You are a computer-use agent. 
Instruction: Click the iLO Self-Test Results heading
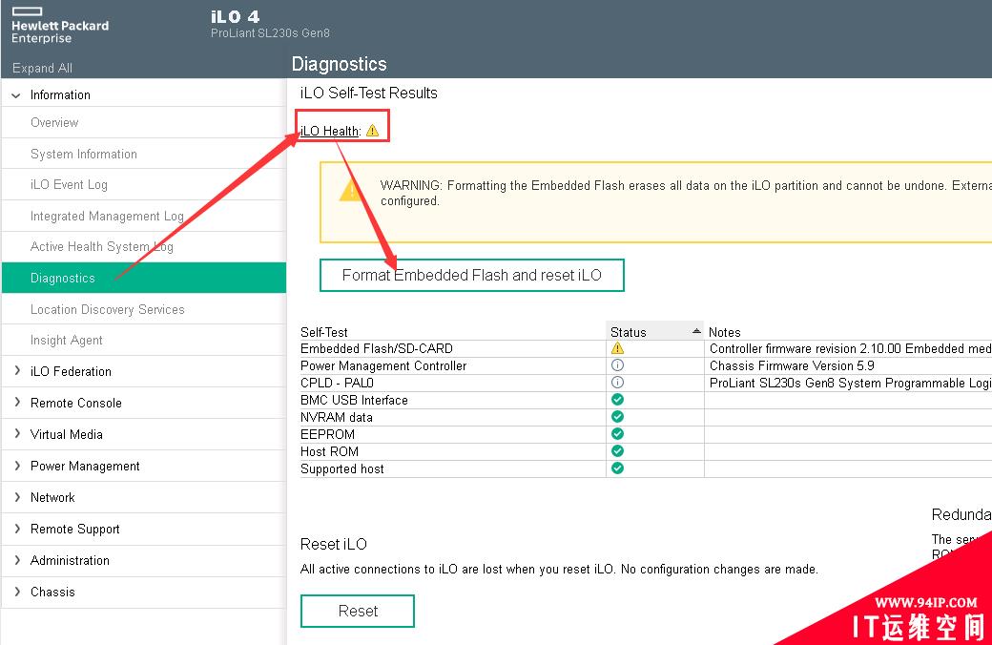pos(369,94)
